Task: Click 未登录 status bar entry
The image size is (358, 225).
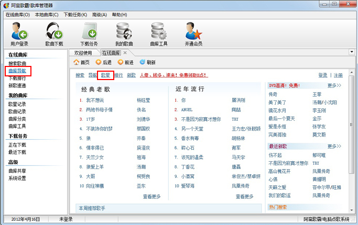Action: click(66, 219)
